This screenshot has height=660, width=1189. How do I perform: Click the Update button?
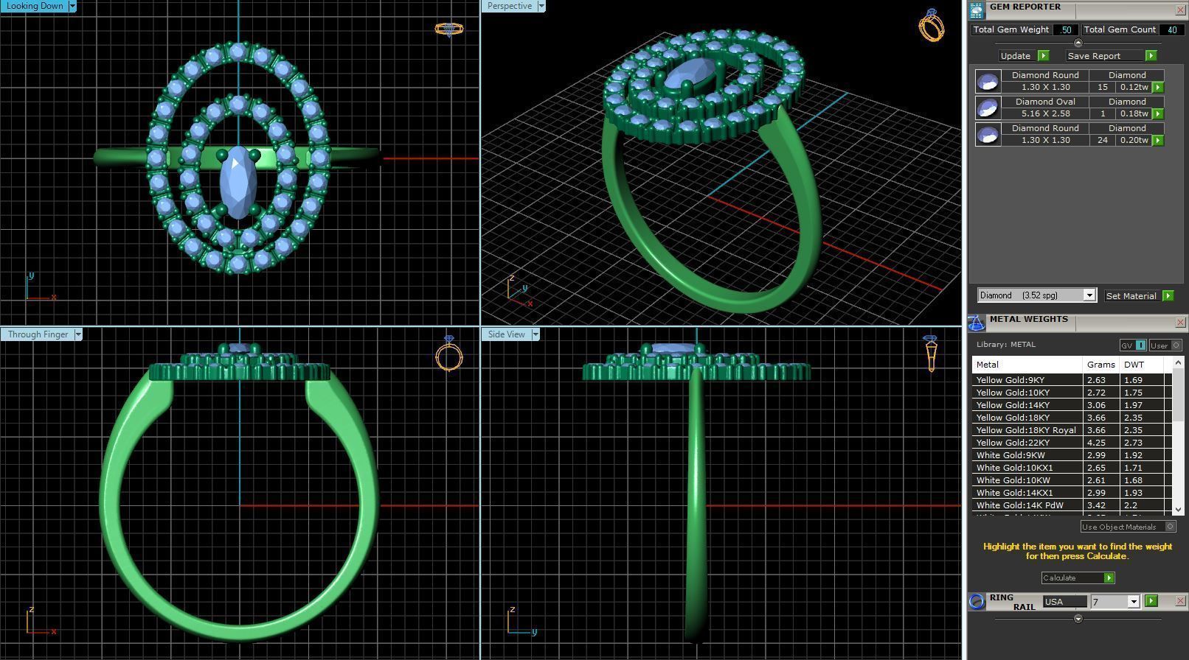[x=1016, y=56]
